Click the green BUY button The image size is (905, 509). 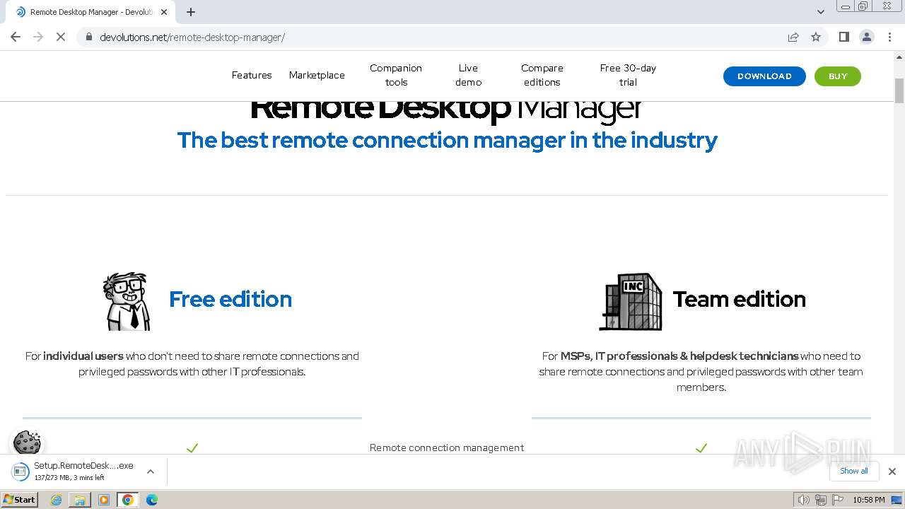[x=838, y=76]
